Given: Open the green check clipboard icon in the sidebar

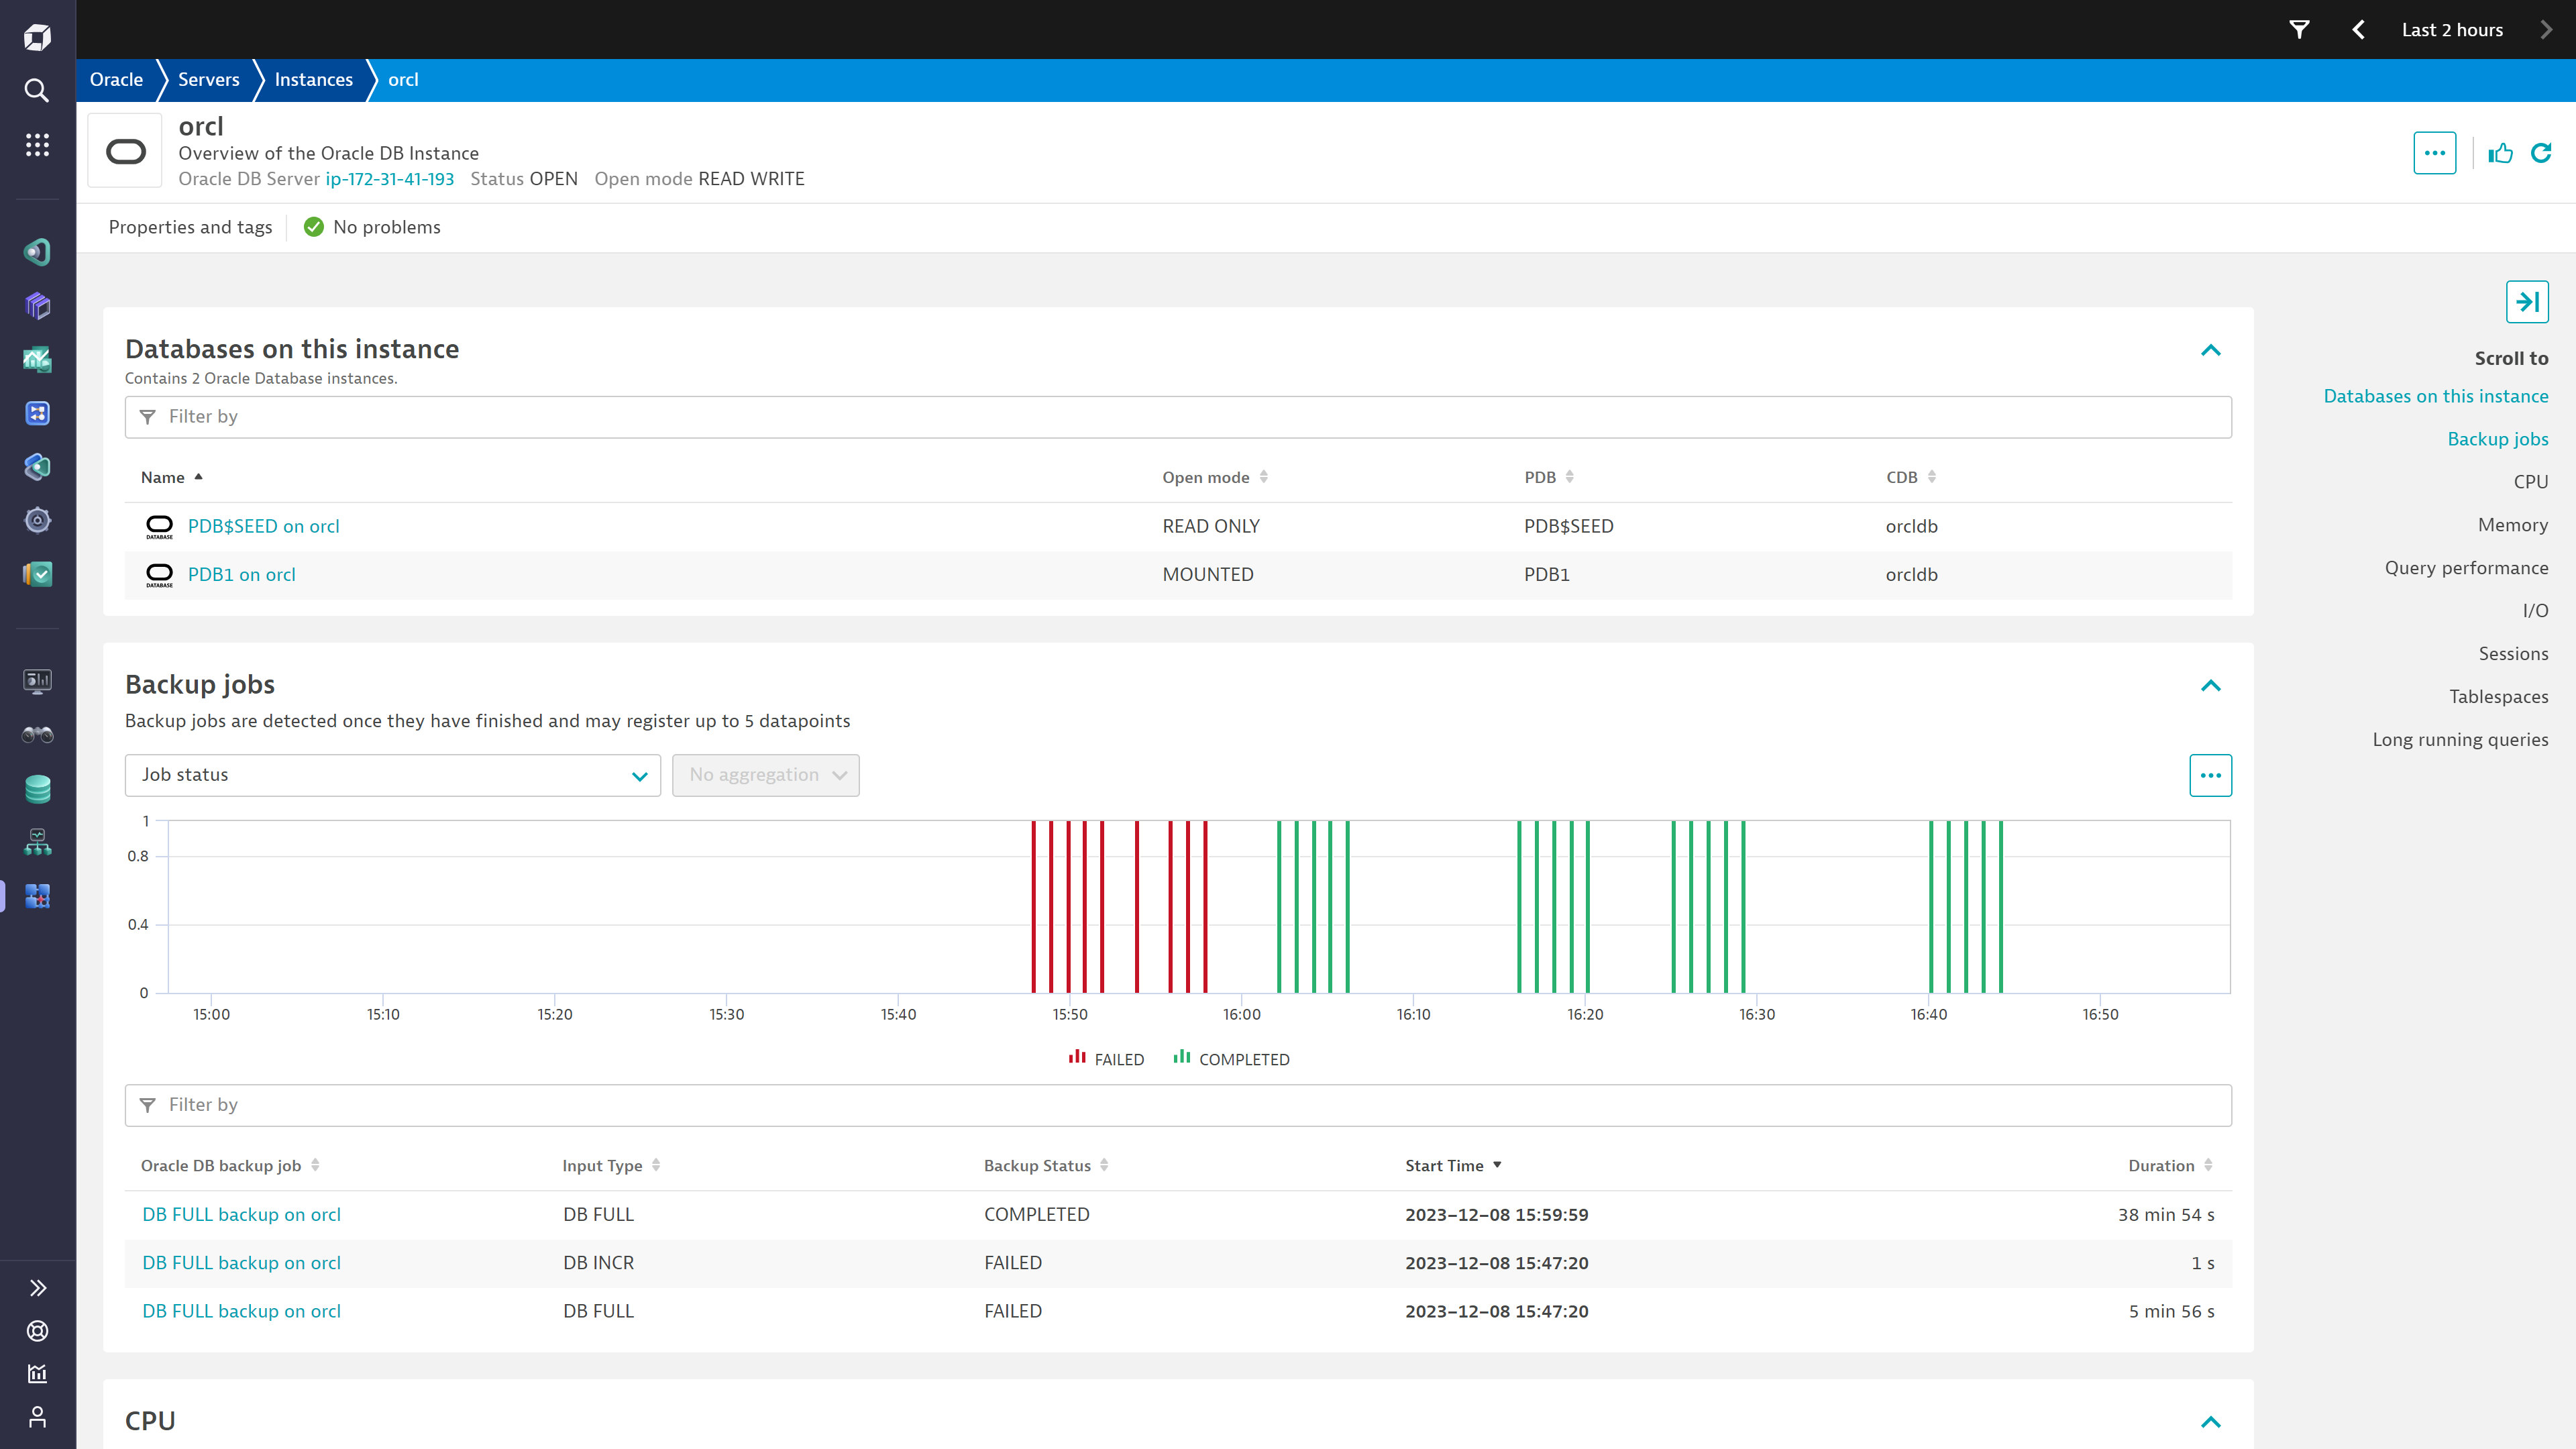Looking at the screenshot, I should tap(37, 574).
